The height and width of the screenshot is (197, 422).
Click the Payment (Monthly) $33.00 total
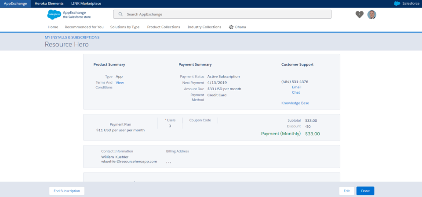[x=291, y=134]
